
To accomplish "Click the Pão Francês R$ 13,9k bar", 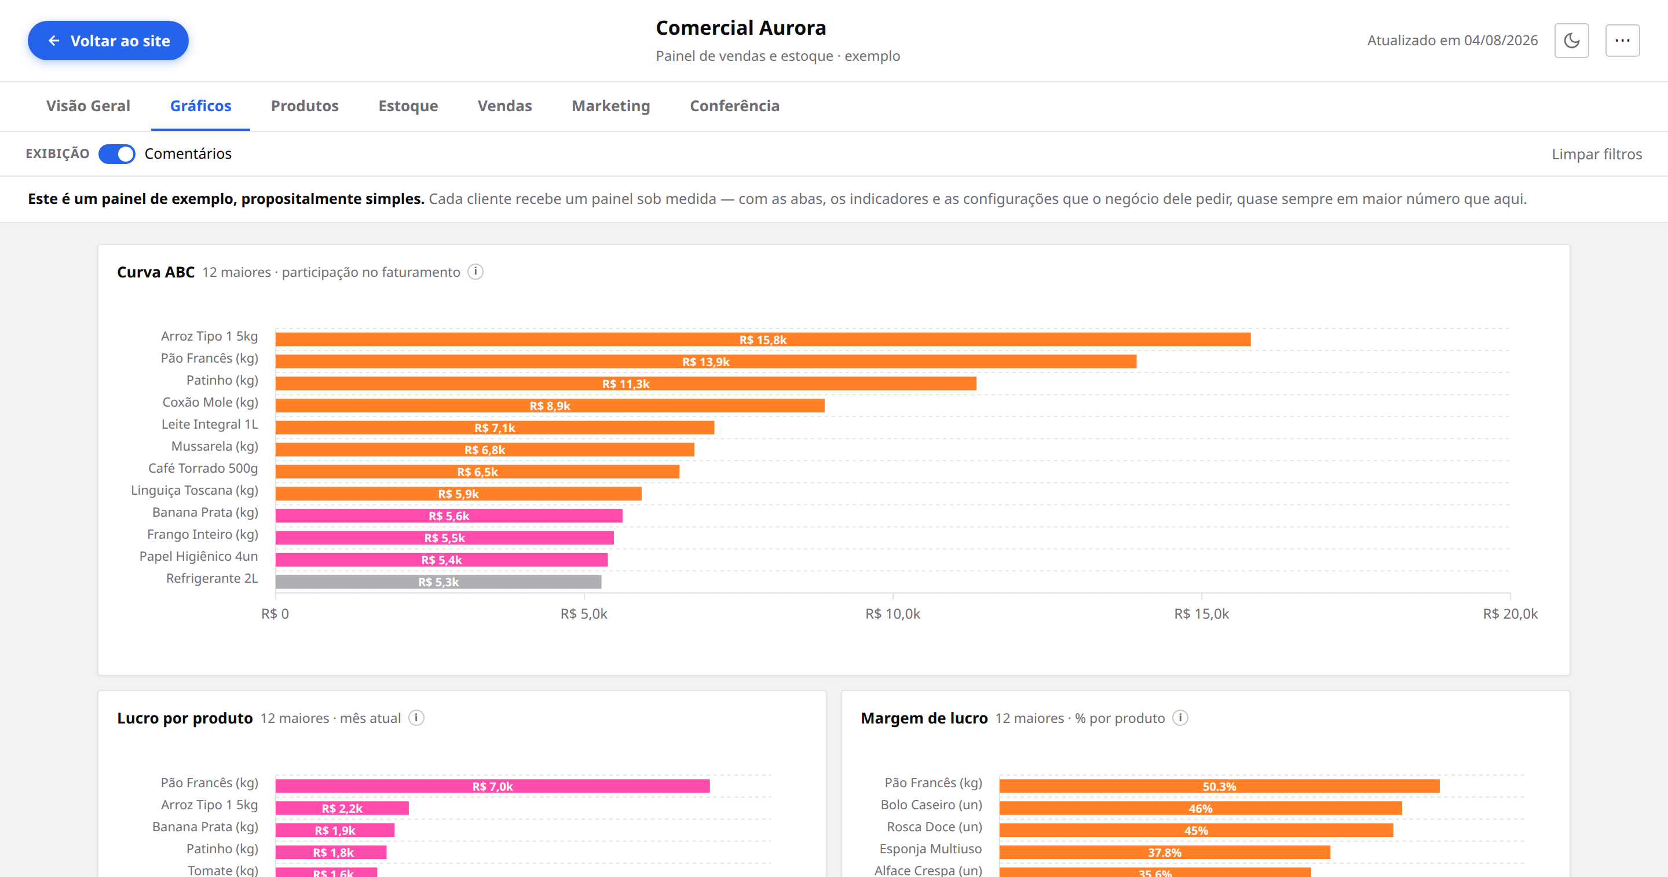I will point(706,361).
